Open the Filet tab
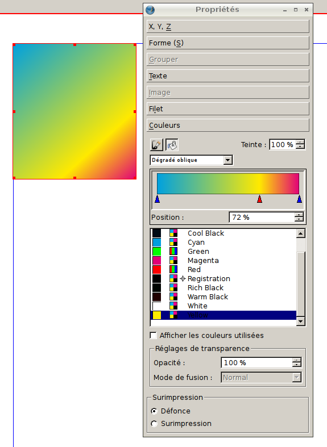327x447 pixels. click(x=228, y=109)
